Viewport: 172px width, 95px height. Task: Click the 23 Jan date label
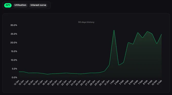(x=69, y=83)
